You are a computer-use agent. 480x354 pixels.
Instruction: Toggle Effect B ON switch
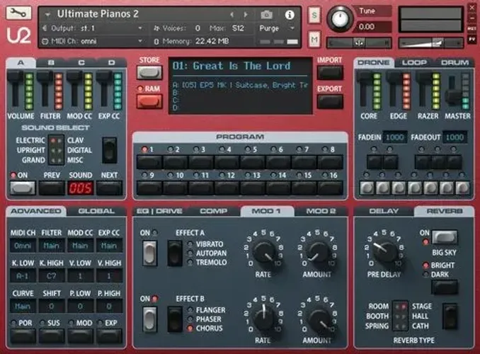click(x=149, y=319)
